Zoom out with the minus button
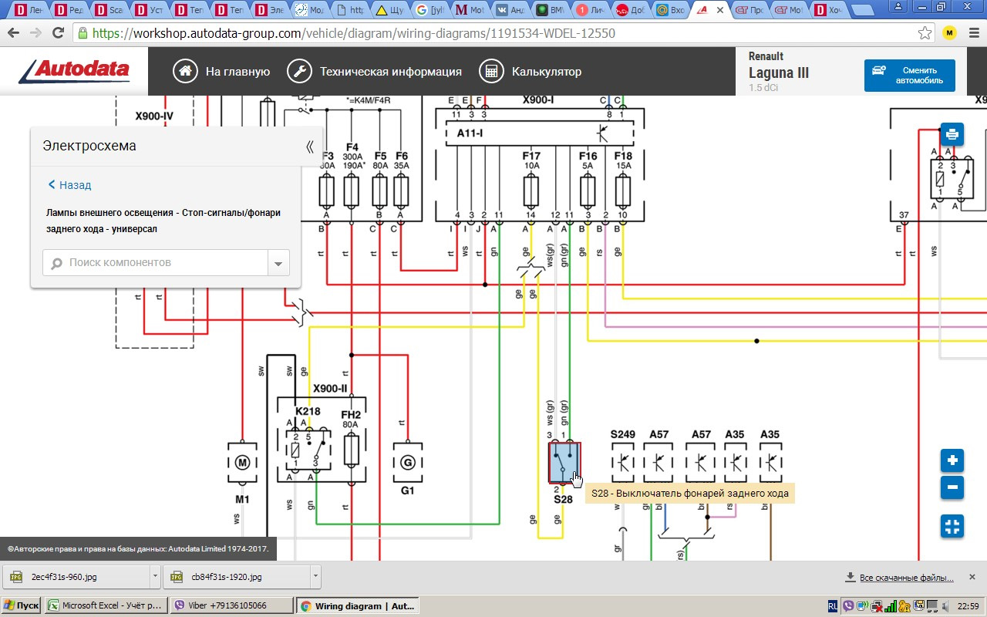The height and width of the screenshot is (617, 987). click(952, 487)
